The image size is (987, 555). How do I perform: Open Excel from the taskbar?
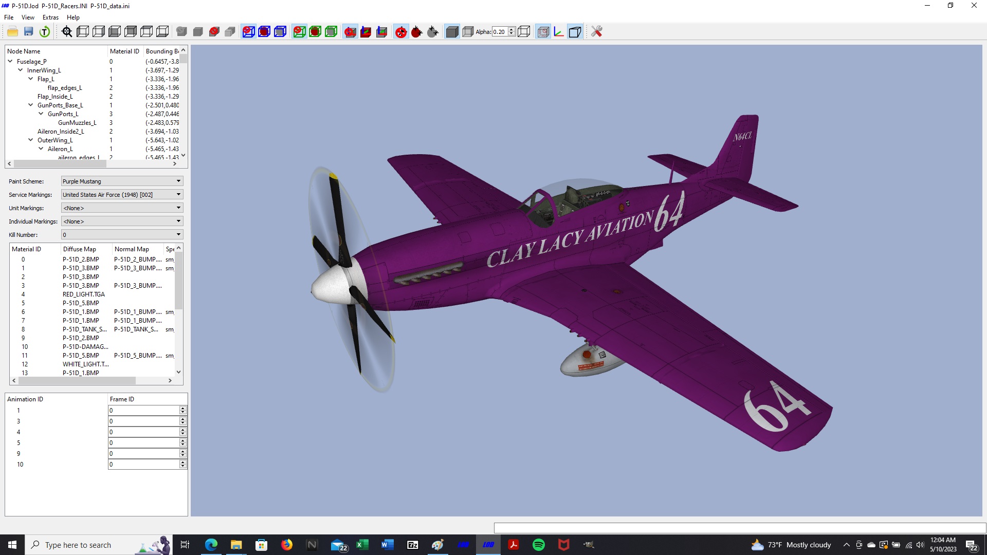362,545
